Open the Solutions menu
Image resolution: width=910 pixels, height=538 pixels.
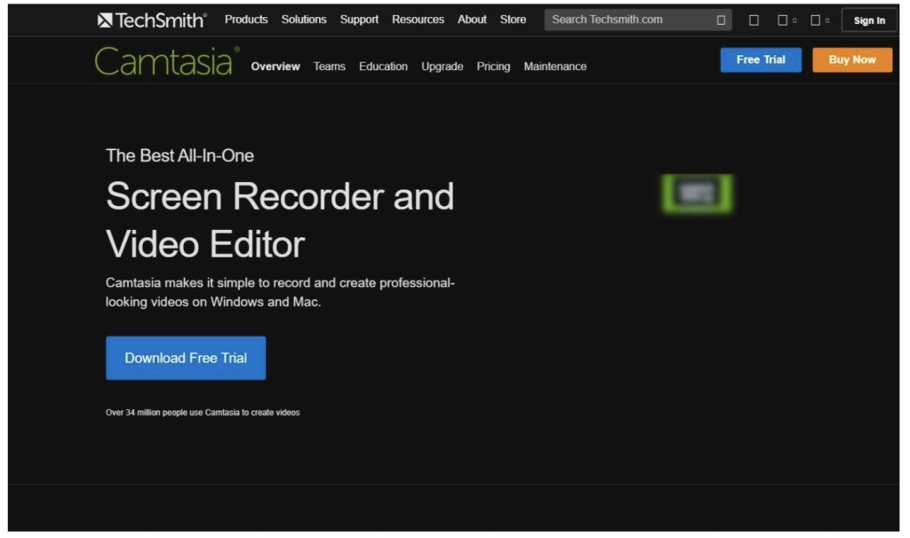point(304,19)
